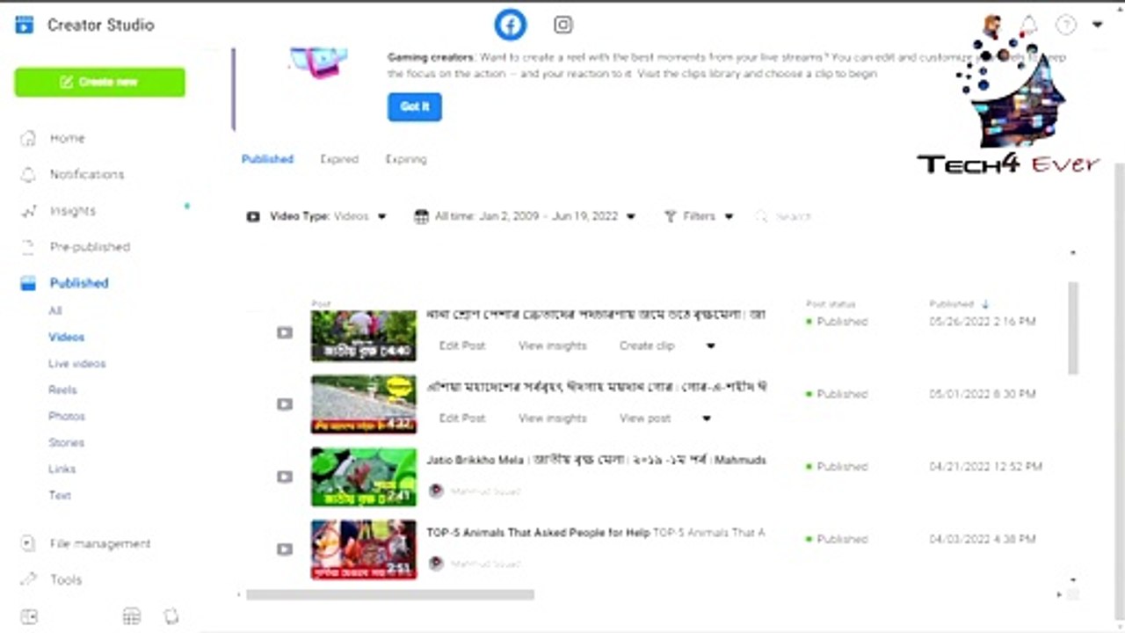Open Tools in sidebar

click(66, 579)
